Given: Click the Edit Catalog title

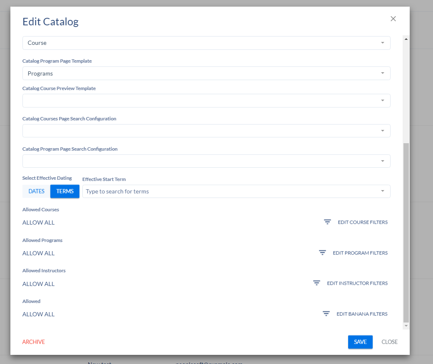Looking at the screenshot, I should [50, 22].
